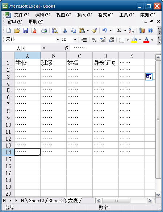The image size is (163, 212).
Task: Click the Auto Fill Options smart tag
Action: [149, 77]
